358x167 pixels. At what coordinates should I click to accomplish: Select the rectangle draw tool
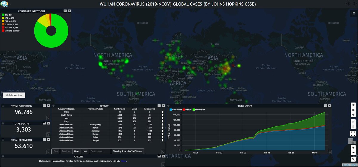354,110
